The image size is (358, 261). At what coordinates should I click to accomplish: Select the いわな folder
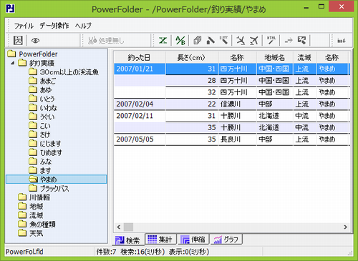tap(43, 108)
